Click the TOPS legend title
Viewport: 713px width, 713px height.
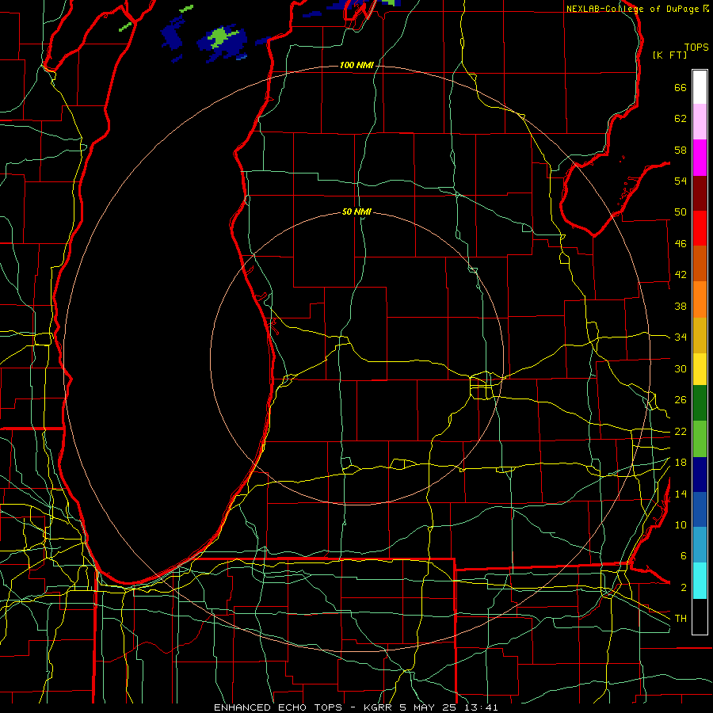696,47
